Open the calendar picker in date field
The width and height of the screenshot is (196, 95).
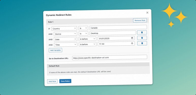coord(132,38)
